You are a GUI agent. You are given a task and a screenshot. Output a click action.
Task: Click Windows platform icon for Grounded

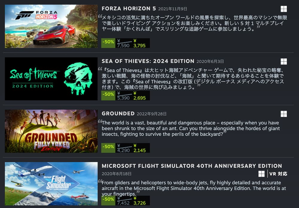(284, 114)
